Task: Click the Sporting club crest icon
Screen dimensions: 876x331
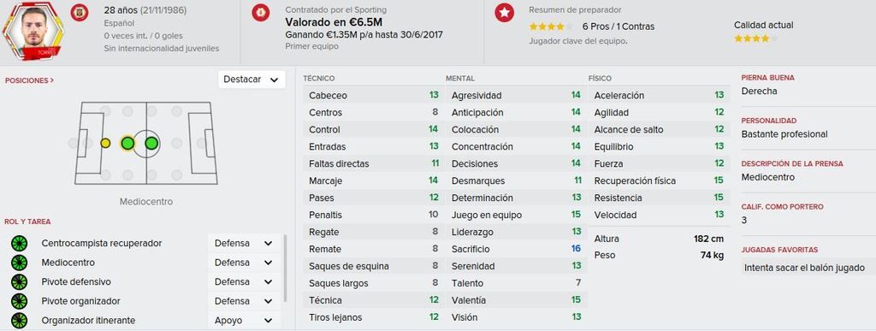Action: pyautogui.click(x=260, y=12)
